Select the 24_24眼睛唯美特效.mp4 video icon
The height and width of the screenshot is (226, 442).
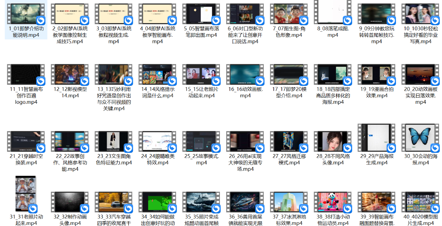coord(157,142)
